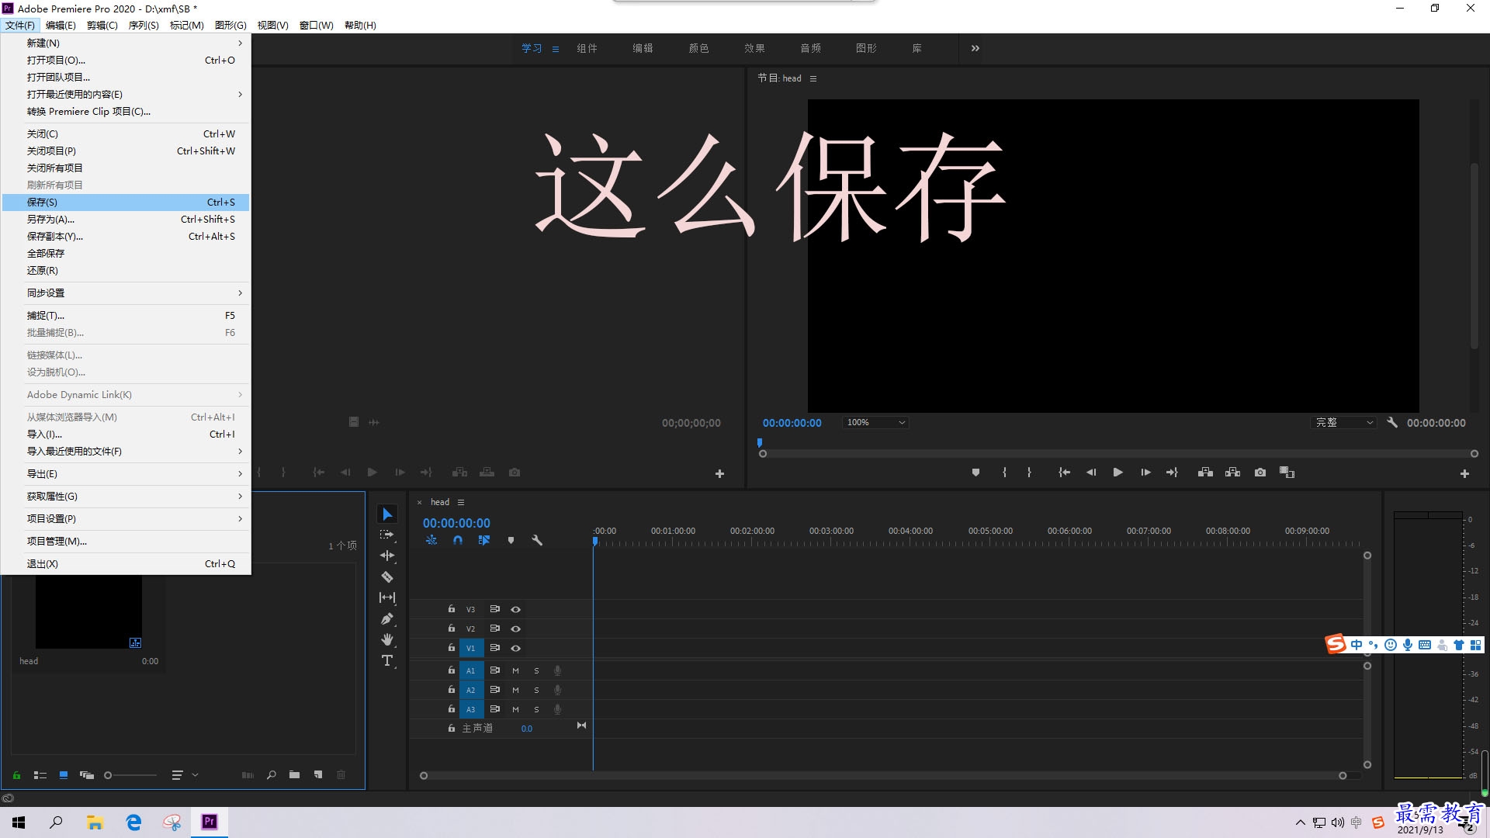The height and width of the screenshot is (838, 1490).
Task: Toggle Snap in timeline
Action: click(458, 540)
